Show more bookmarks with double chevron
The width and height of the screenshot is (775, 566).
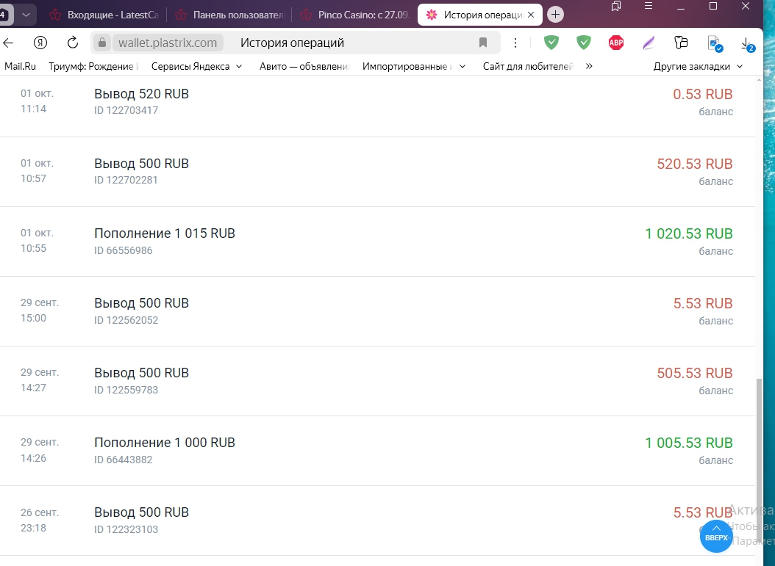(x=589, y=66)
